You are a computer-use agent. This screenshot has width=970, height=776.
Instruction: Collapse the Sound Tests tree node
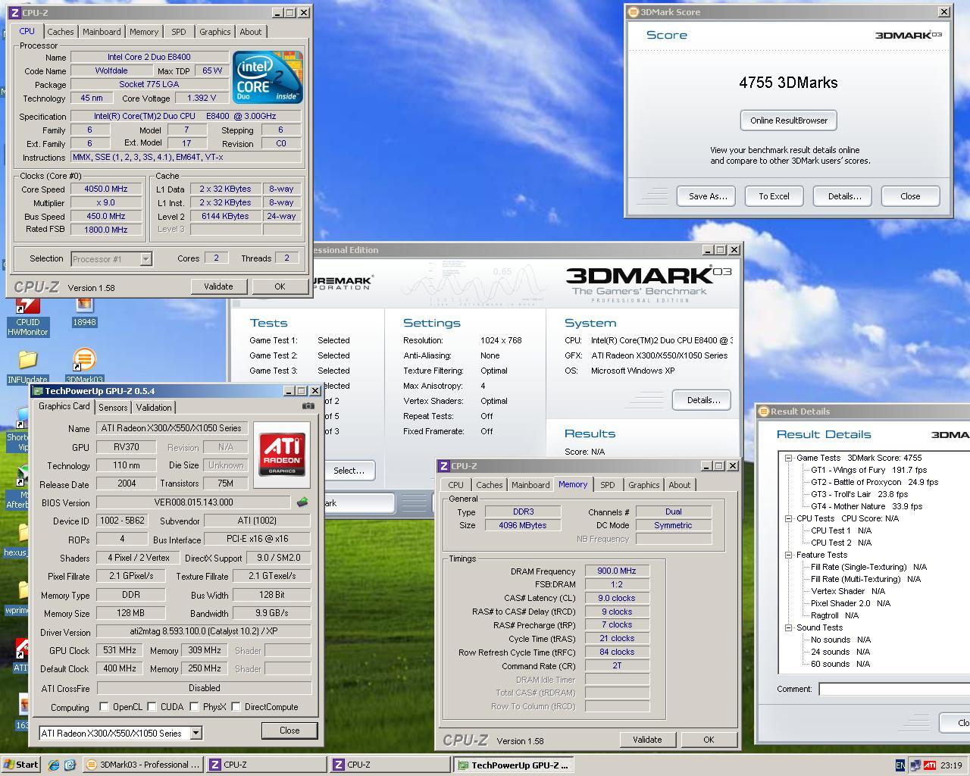coord(788,627)
